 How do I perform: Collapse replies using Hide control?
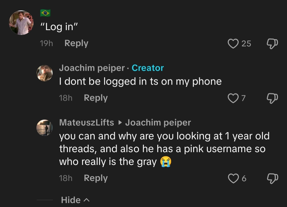pos(75,200)
